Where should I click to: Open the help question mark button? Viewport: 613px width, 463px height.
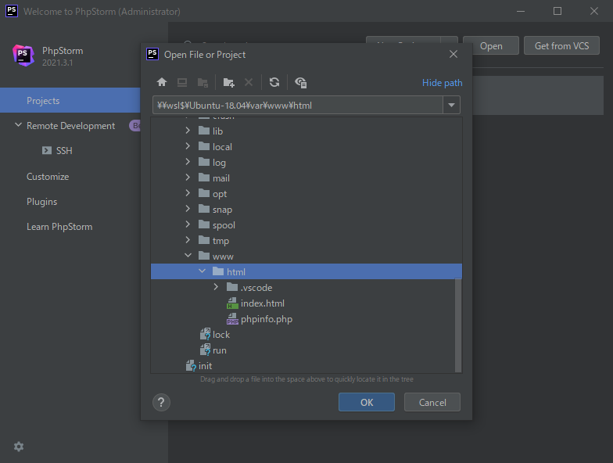click(161, 402)
